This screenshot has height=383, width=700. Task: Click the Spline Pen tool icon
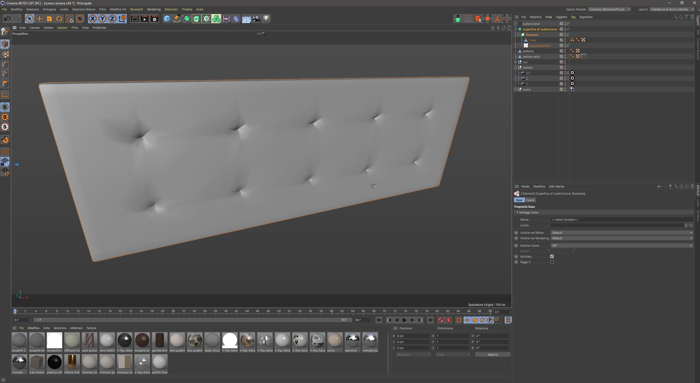coord(177,19)
